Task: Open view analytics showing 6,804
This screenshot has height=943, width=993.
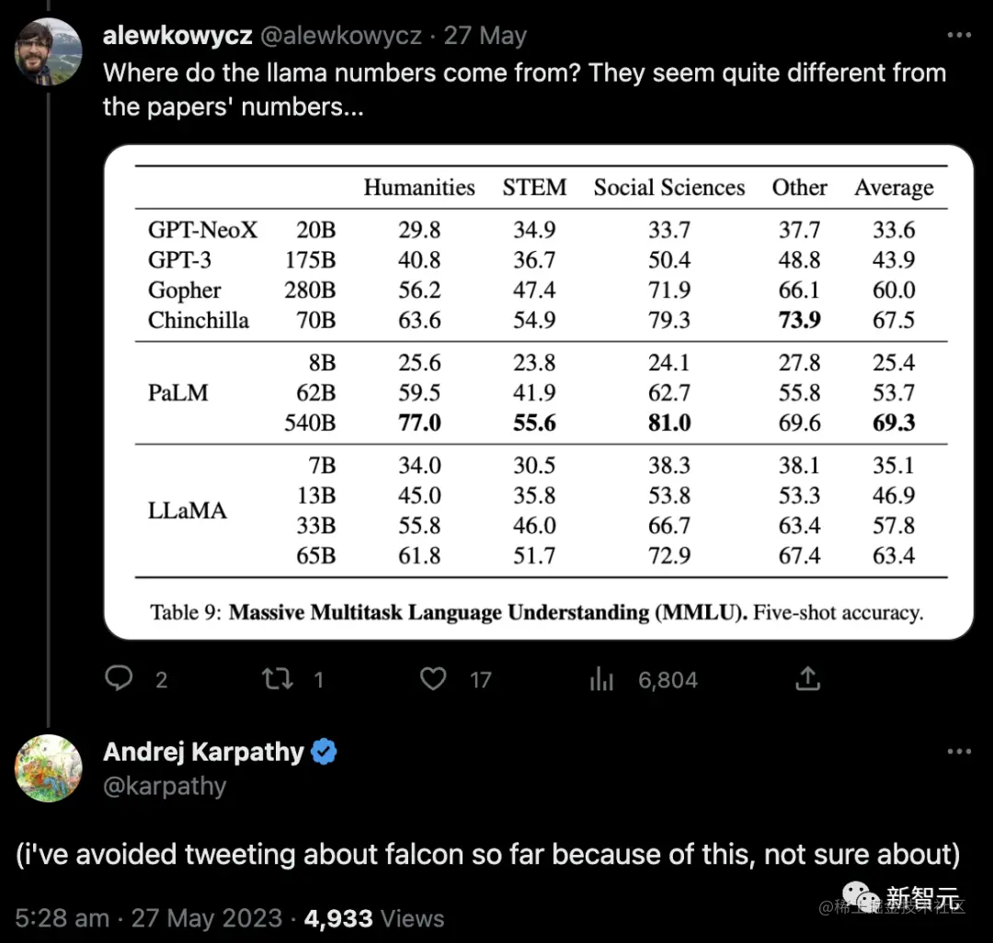Action: (601, 680)
